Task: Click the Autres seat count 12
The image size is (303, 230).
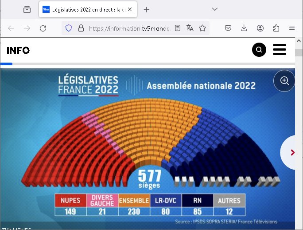Action: (x=229, y=212)
